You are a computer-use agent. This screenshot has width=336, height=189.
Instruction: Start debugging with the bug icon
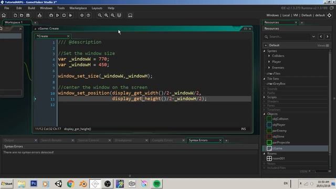coord(51,15)
